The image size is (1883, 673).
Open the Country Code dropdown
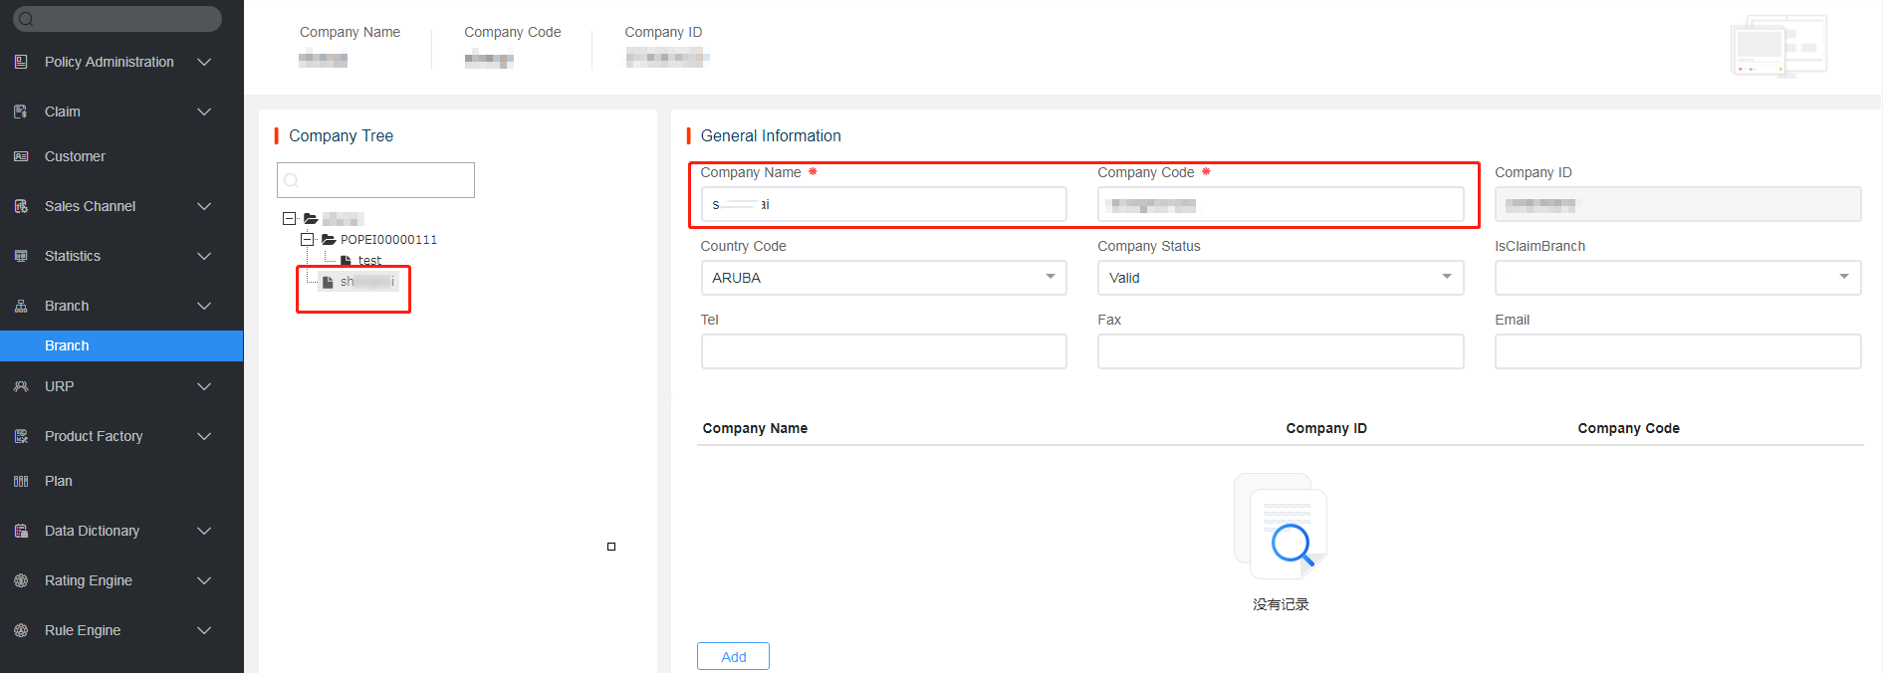[1050, 277]
